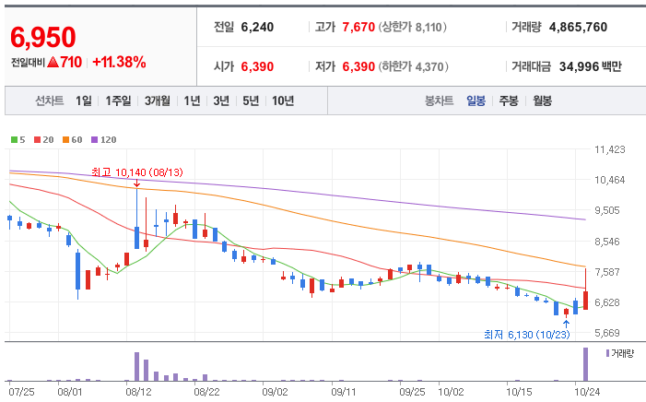Click the tallest volume bar at 08/12
This screenshot has width=646, height=402.
click(136, 367)
